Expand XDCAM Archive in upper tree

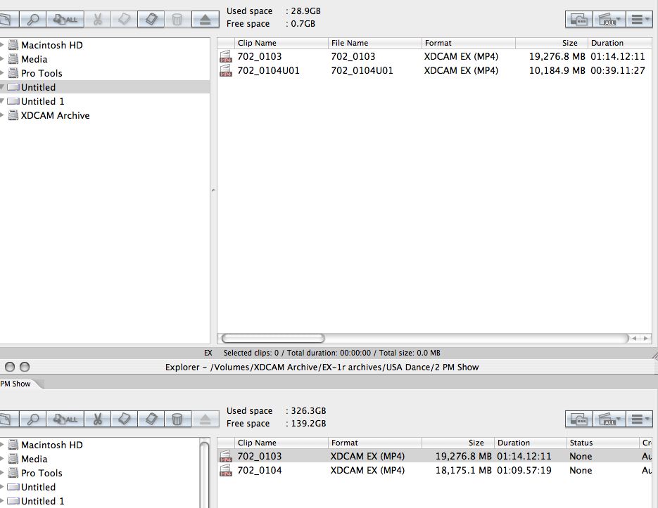coord(2,115)
